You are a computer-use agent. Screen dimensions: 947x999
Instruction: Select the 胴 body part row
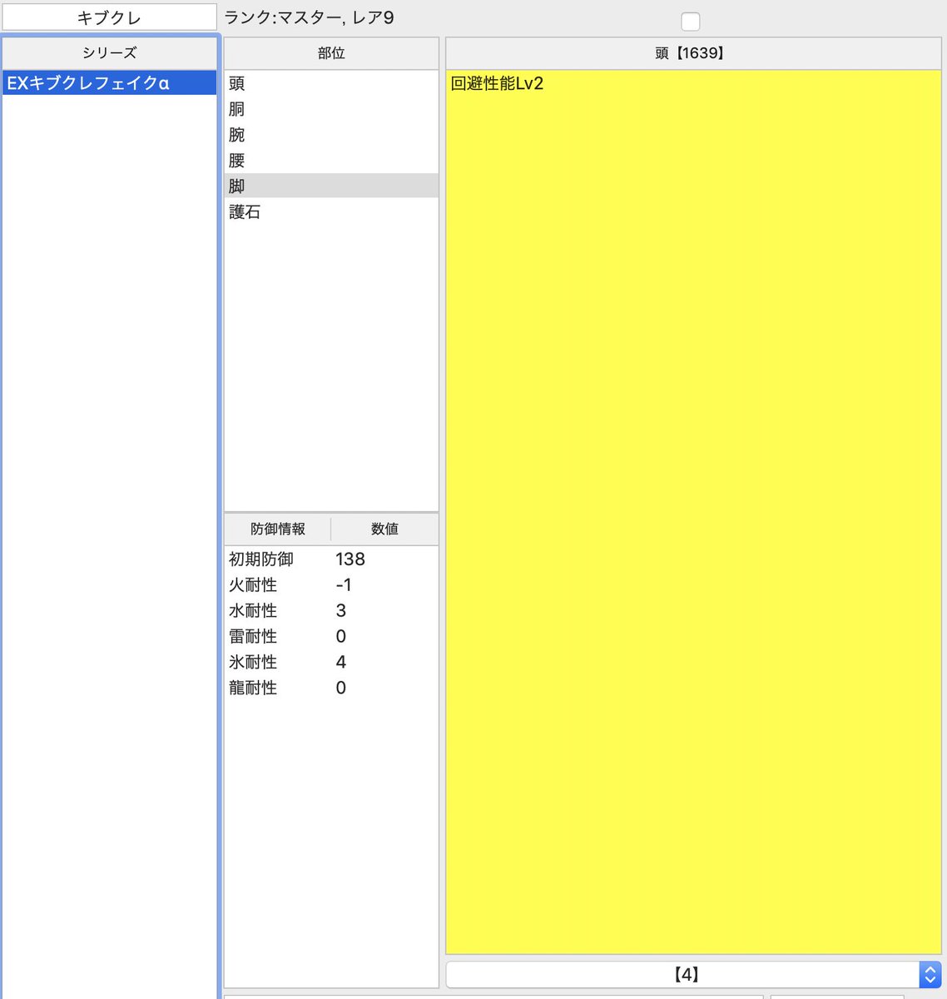(331, 109)
